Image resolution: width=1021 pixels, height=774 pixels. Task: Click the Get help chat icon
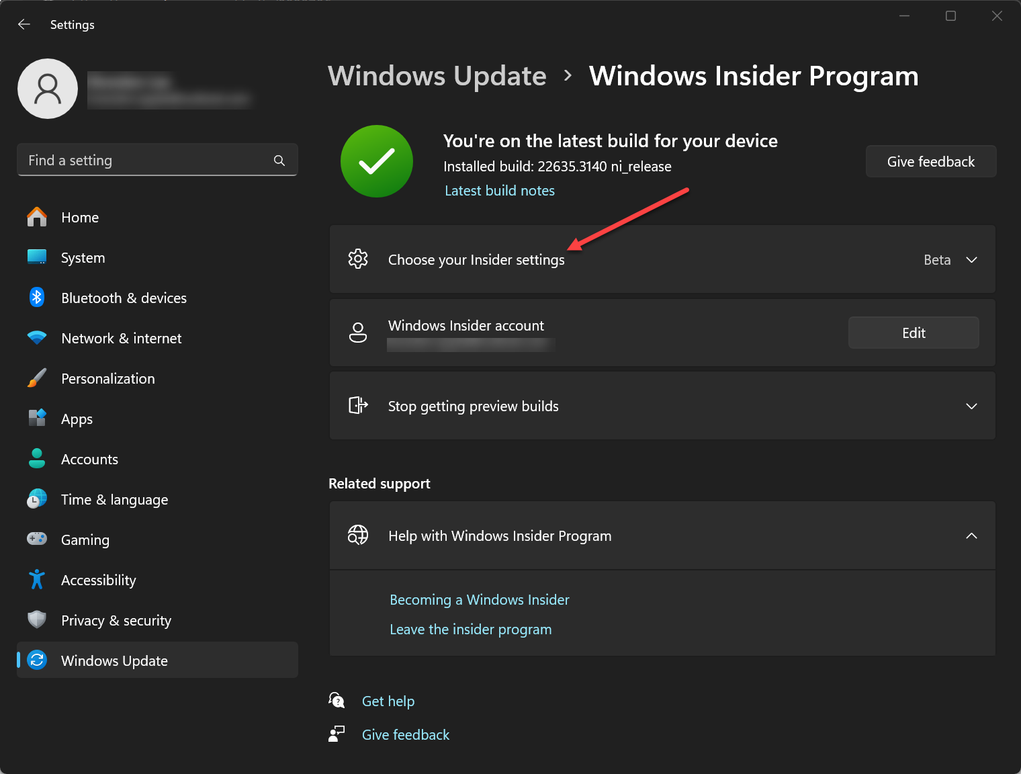coord(337,700)
